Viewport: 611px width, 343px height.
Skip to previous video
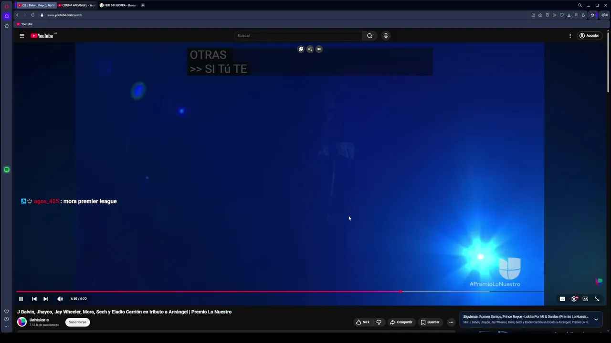click(x=34, y=299)
